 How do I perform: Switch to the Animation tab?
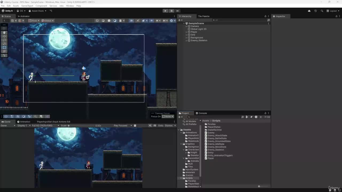24,122
